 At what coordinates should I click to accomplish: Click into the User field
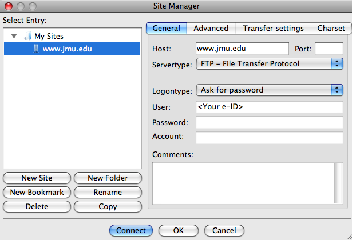coord(270,107)
